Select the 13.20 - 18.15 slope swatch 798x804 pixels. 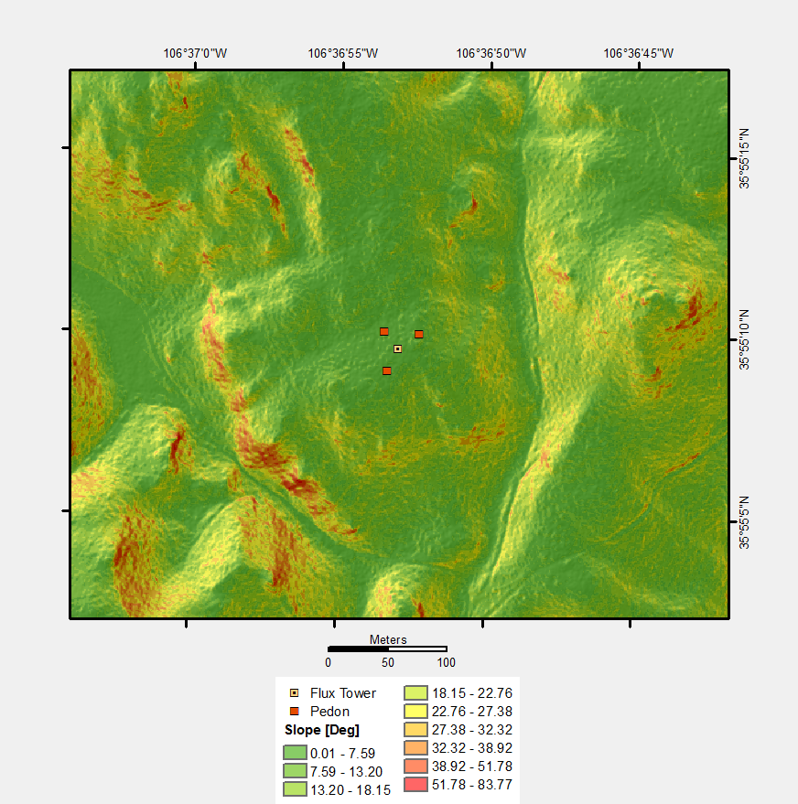tap(295, 789)
